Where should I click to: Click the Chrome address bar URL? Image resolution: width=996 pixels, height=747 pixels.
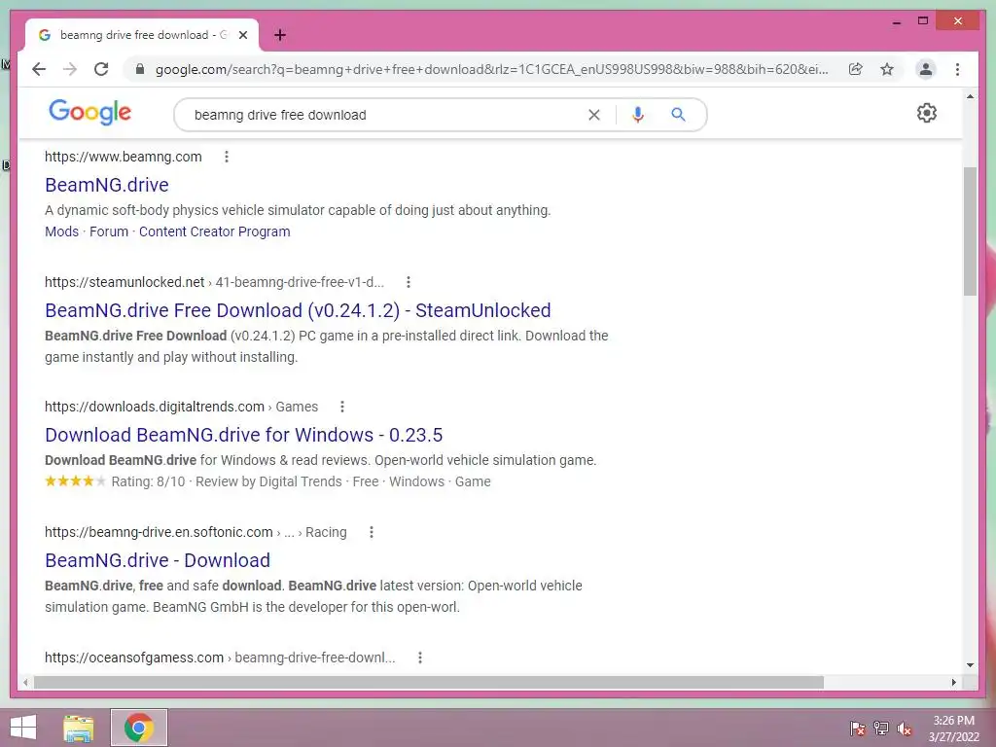coord(491,69)
